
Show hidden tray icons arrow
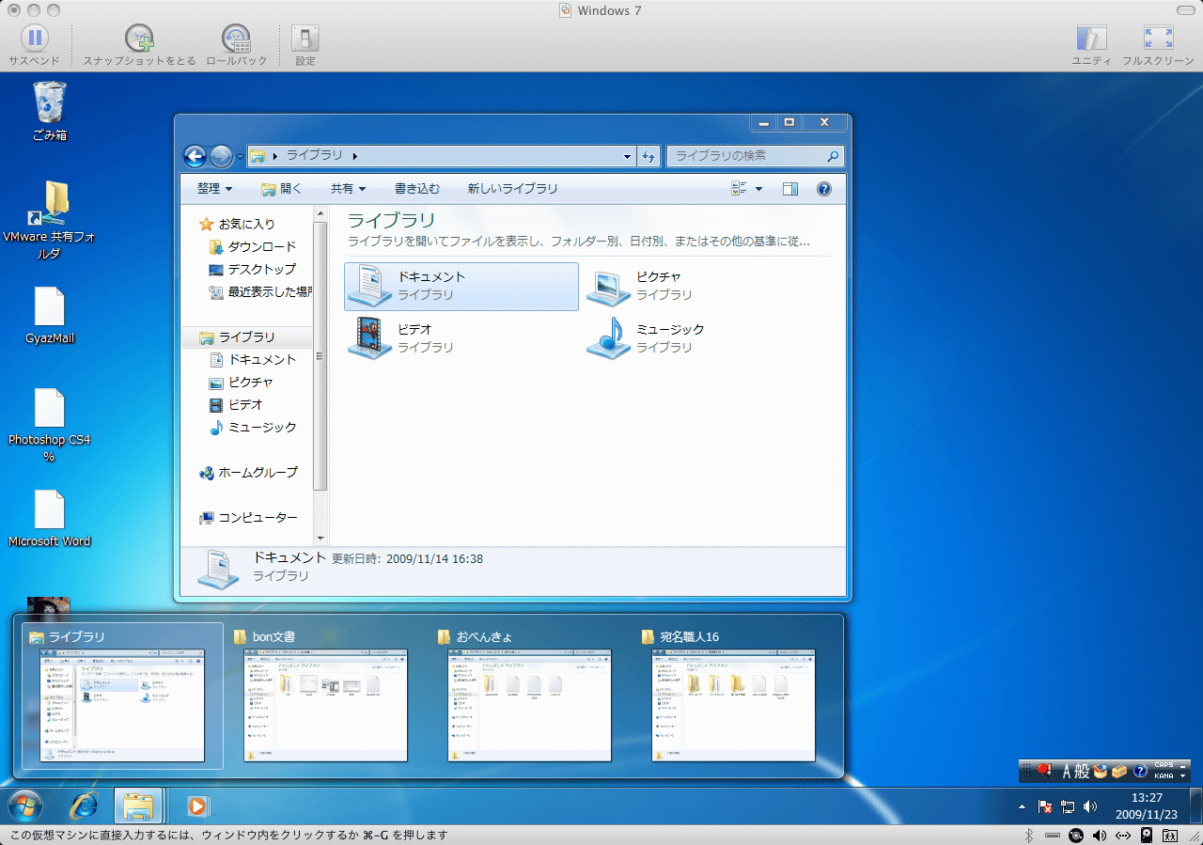(1023, 806)
